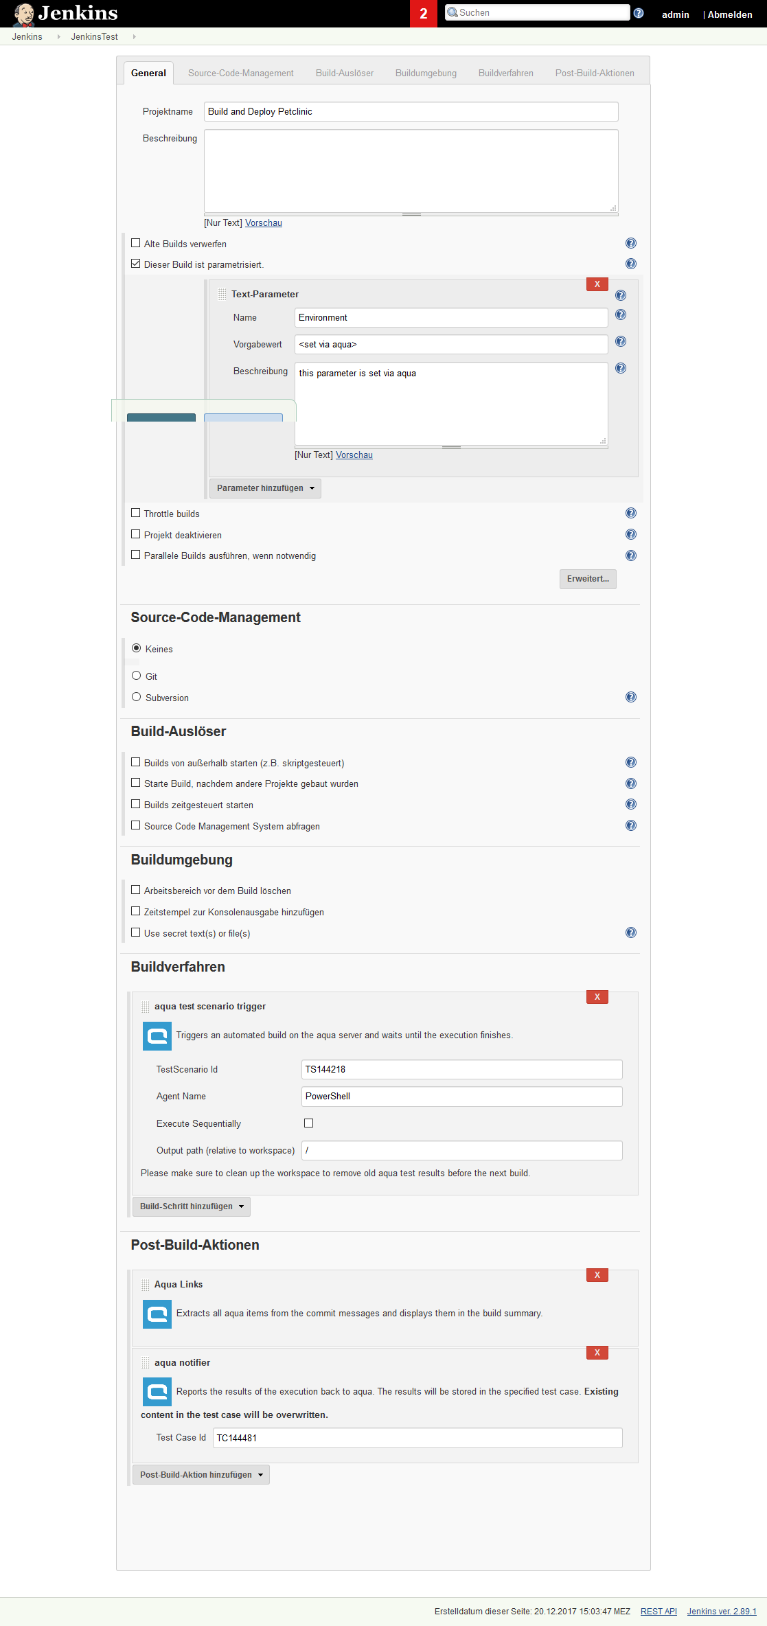Viewport: 767px width, 1626px height.
Task: Click help icon for Alte Builds verwerfen
Action: click(630, 243)
